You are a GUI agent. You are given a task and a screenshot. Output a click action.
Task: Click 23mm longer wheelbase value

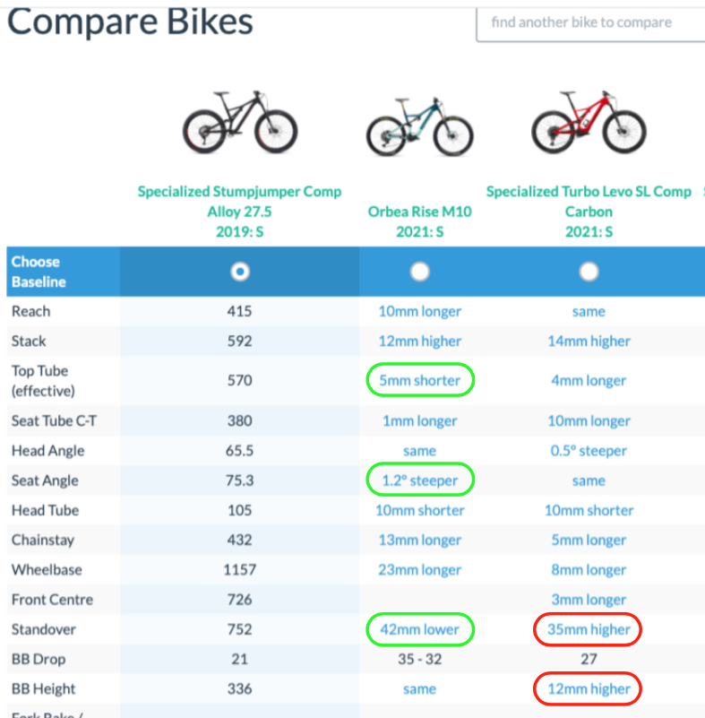point(419,569)
